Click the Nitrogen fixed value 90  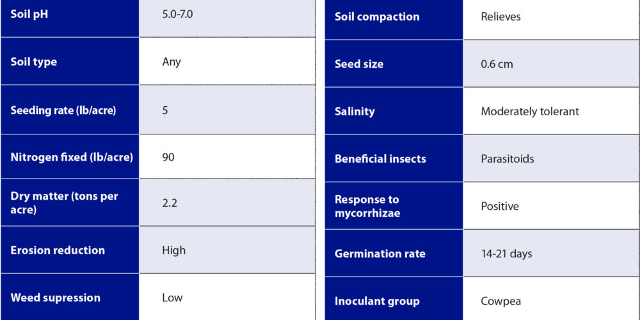point(168,157)
